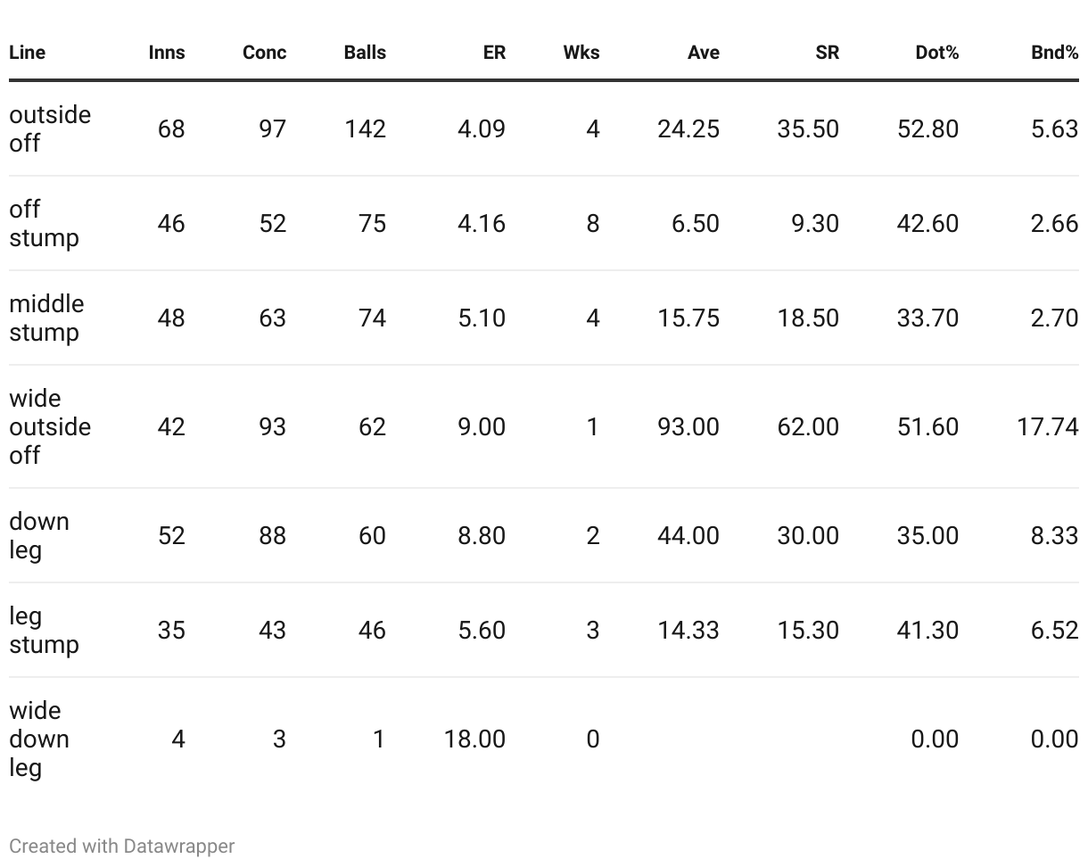Click the leg stump row label

45,630
